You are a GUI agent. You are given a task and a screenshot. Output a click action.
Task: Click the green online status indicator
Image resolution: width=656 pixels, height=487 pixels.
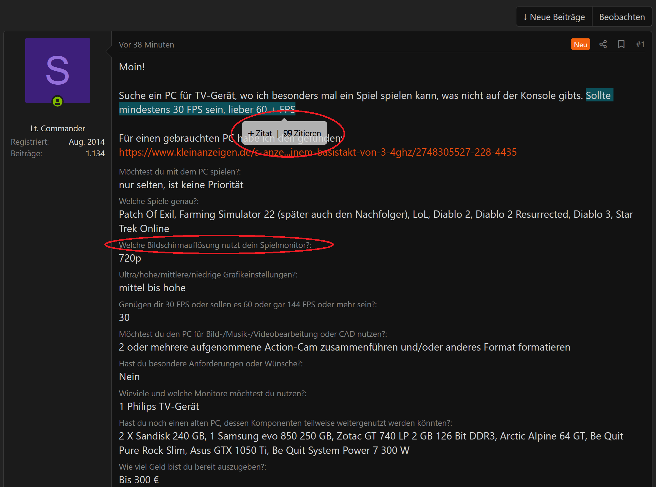[x=58, y=101]
